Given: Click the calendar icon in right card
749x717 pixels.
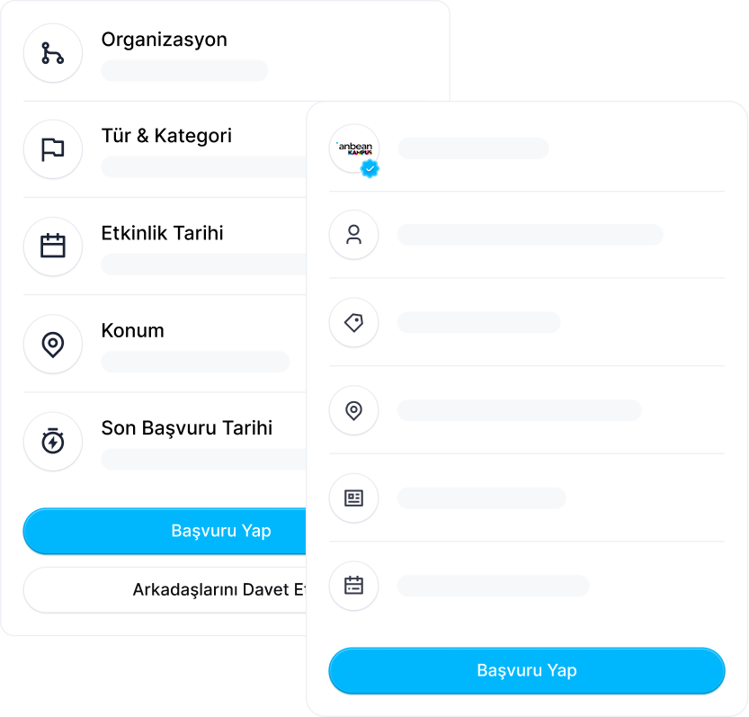Looking at the screenshot, I should [x=354, y=586].
